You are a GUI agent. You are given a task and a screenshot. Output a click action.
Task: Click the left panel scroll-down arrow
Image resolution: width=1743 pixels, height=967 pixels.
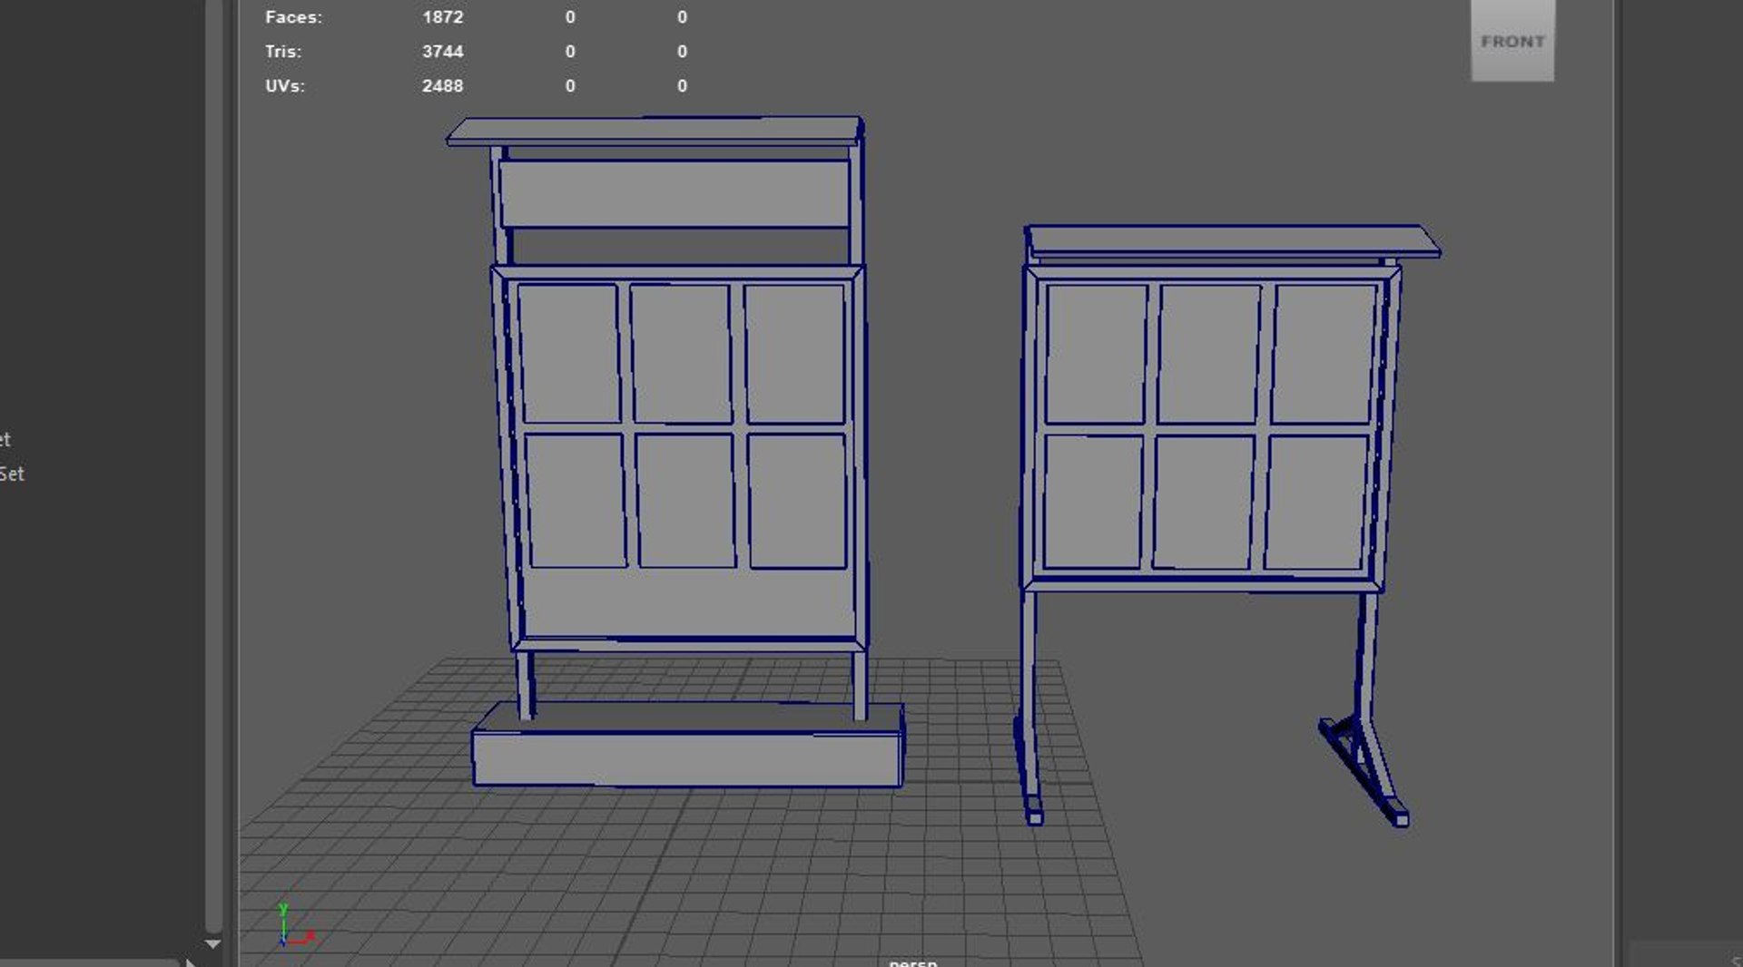212,944
